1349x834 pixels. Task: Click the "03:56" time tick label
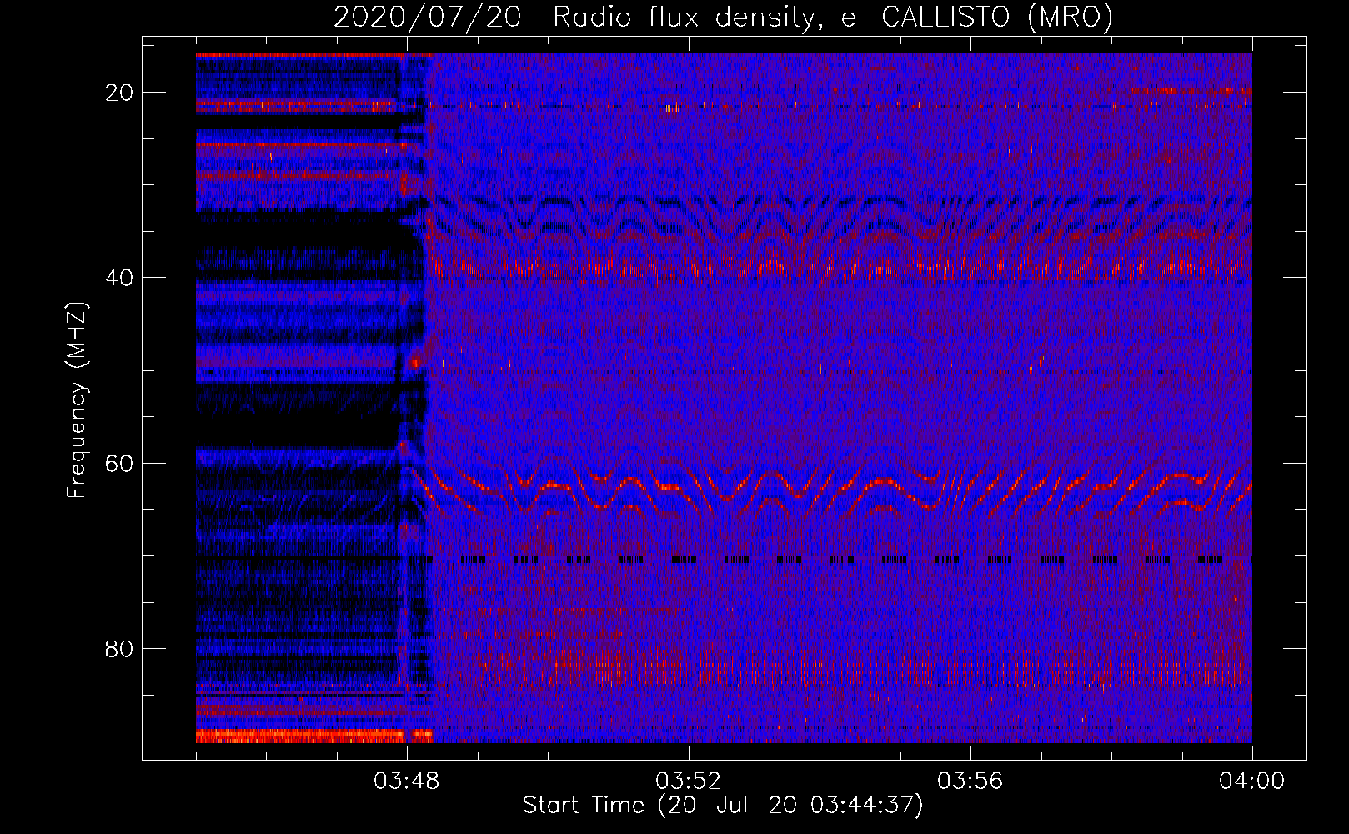[x=970, y=781]
